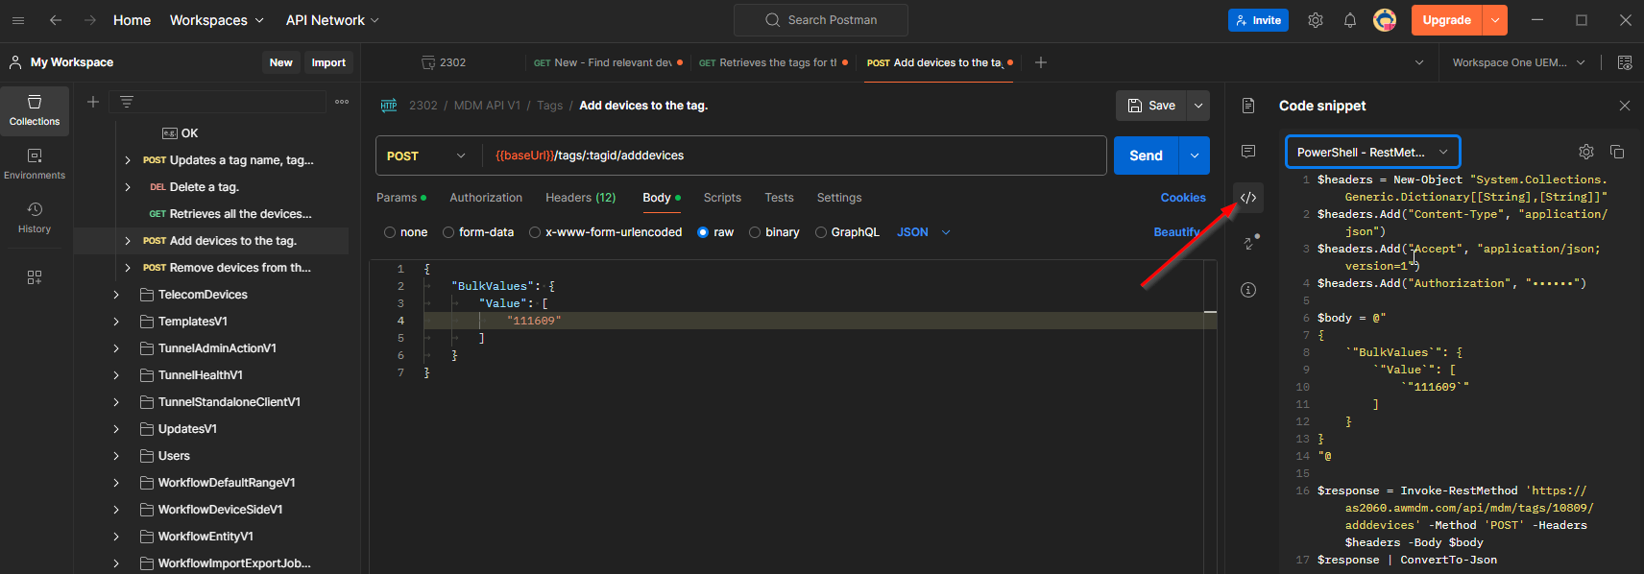Open the Send options arrow
The height and width of the screenshot is (574, 1644).
pyautogui.click(x=1195, y=155)
